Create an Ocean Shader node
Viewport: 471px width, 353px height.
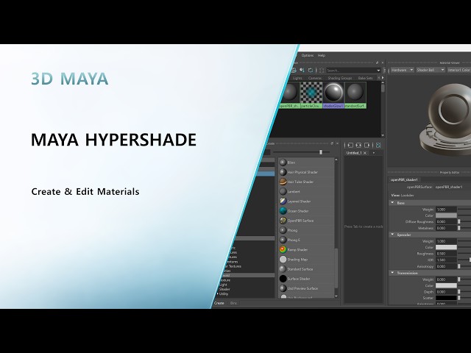(306, 211)
